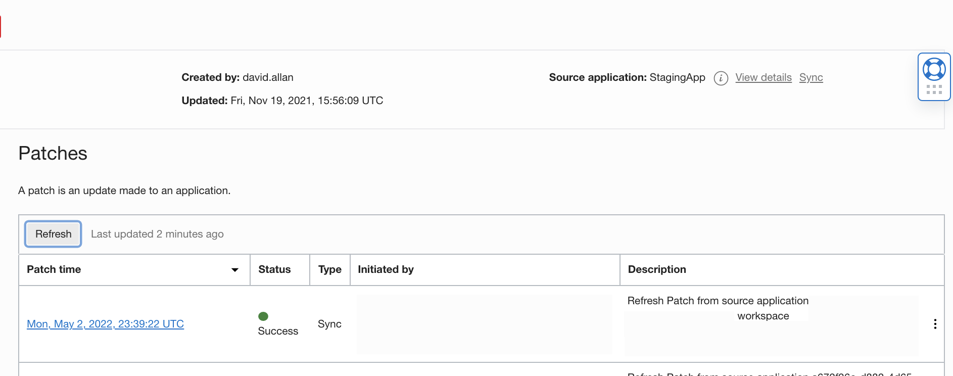Sort by Patch time dropdown arrow

(235, 270)
